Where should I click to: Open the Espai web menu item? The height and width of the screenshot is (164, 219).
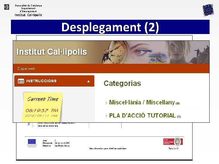(x=26, y=69)
